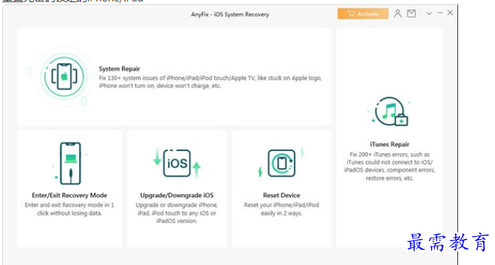
Task: Open the iTunes Repair label
Action: [389, 144]
